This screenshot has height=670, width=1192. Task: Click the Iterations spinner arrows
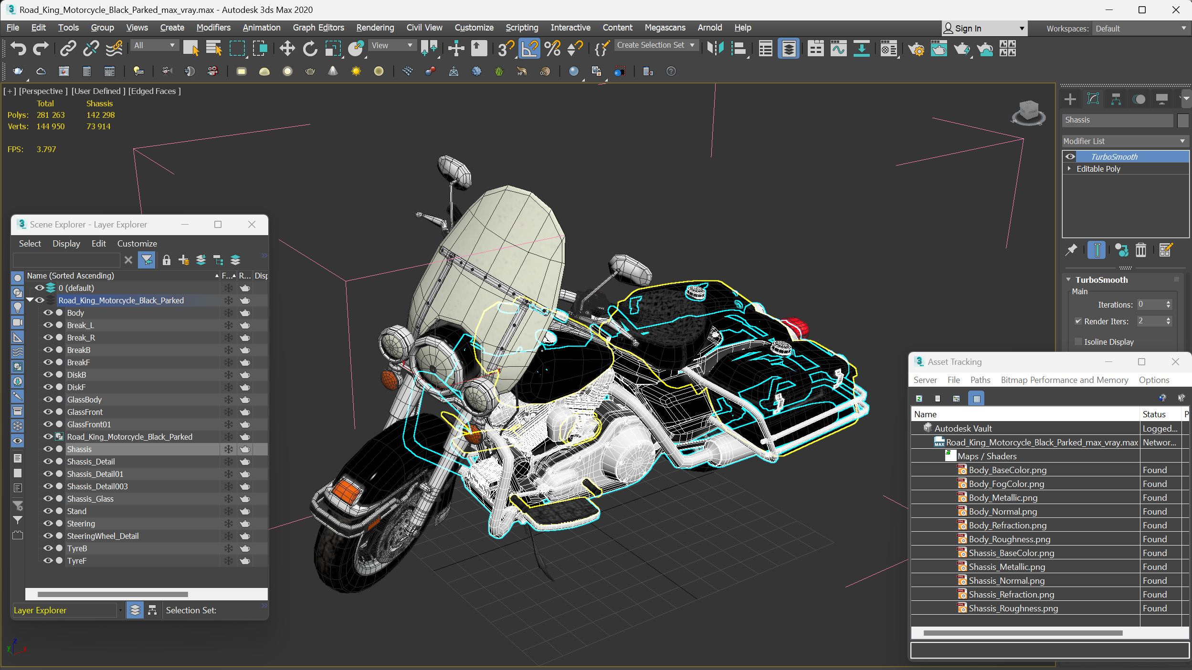tap(1168, 304)
